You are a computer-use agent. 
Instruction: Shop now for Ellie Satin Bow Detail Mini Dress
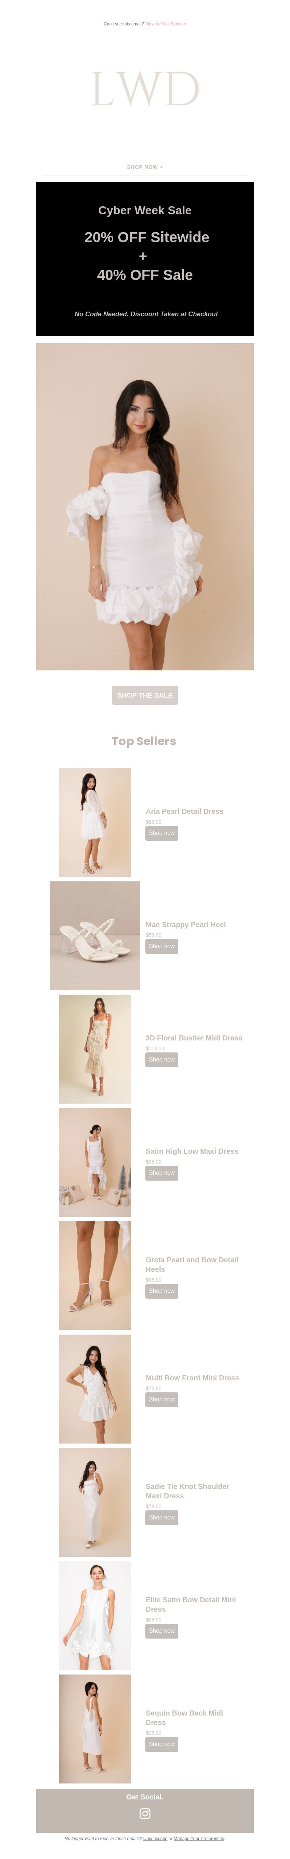tap(162, 1630)
